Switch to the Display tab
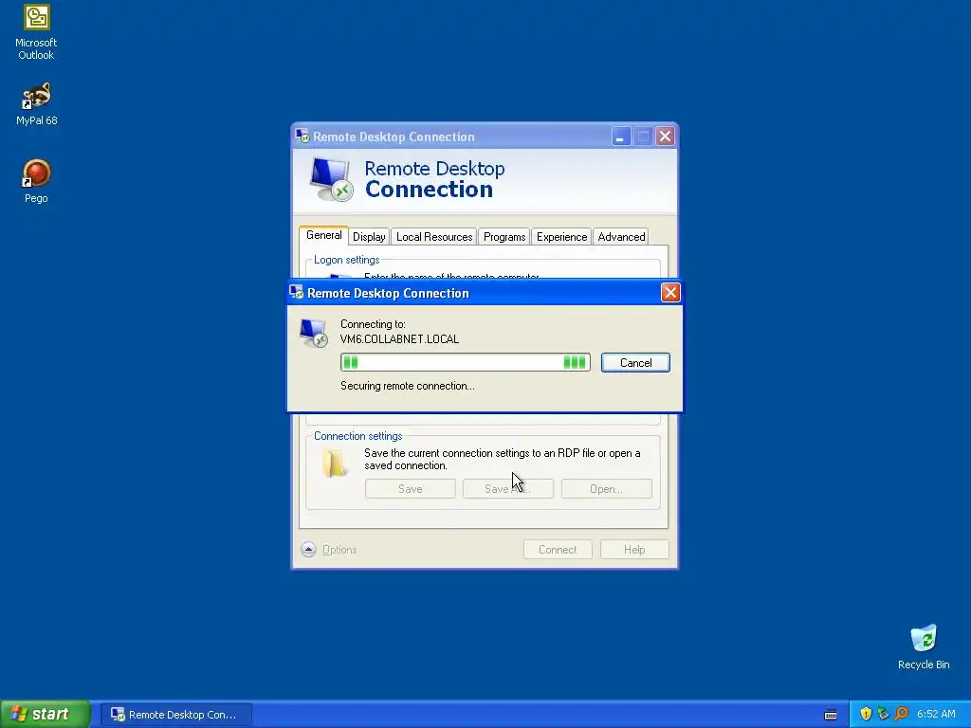This screenshot has height=728, width=971. [369, 236]
